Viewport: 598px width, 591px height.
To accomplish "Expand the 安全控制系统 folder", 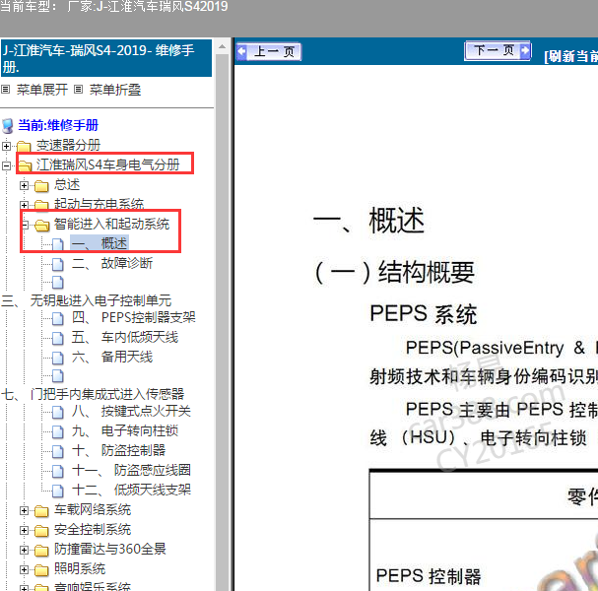I will point(24,530).
